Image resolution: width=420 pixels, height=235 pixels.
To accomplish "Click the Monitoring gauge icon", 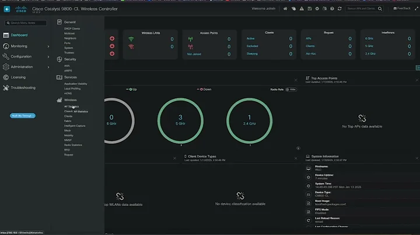I will click(6, 46).
